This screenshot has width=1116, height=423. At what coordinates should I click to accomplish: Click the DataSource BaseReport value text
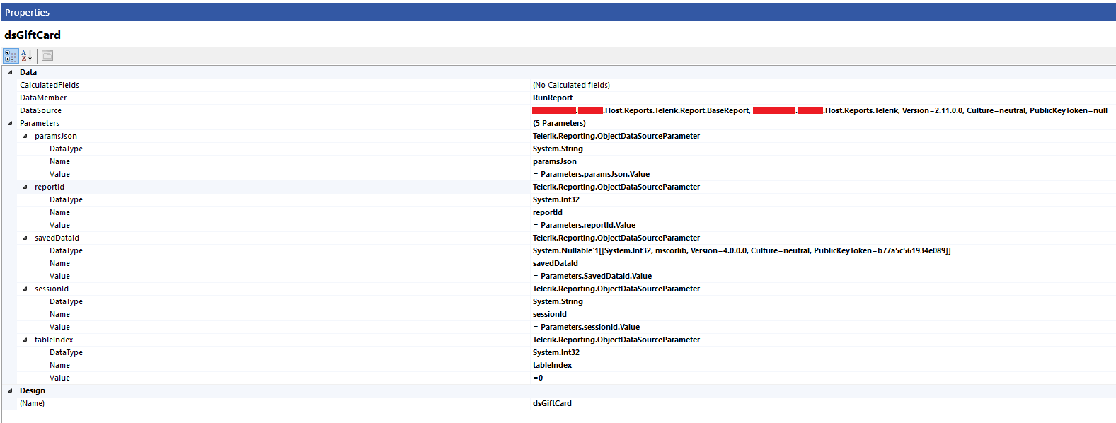pyautogui.click(x=820, y=110)
